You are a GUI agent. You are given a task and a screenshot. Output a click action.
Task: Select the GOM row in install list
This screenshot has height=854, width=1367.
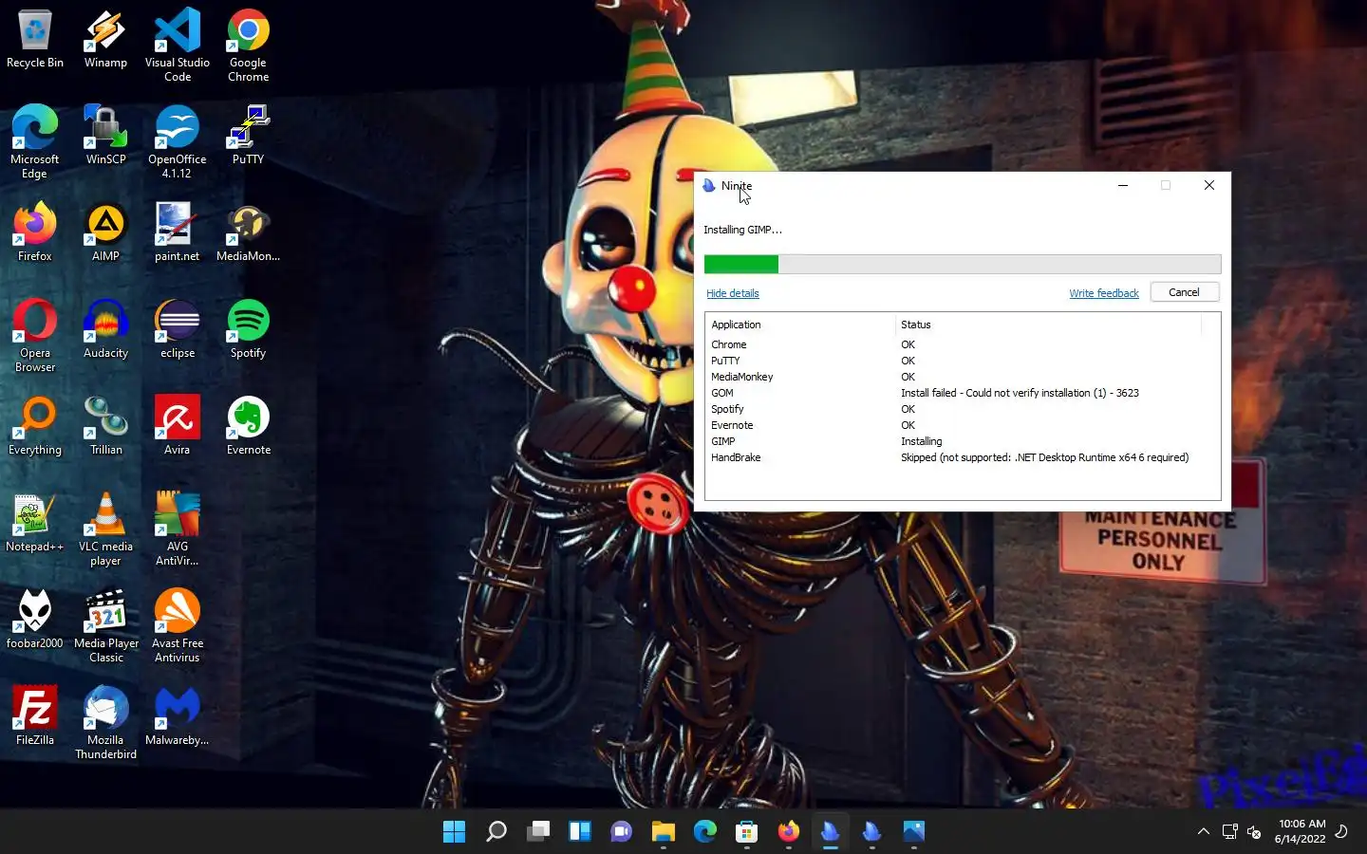click(x=963, y=393)
